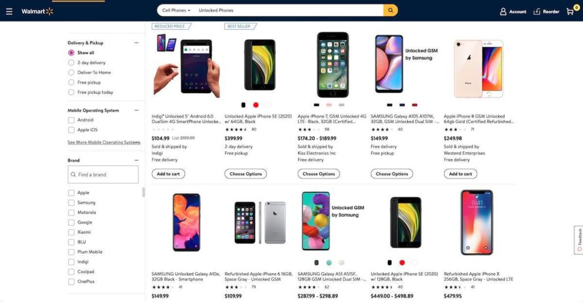Viewport: 583px width, 306px height.
Task: Select red color swatch for iPhone SE 64GB
Action: (256, 105)
